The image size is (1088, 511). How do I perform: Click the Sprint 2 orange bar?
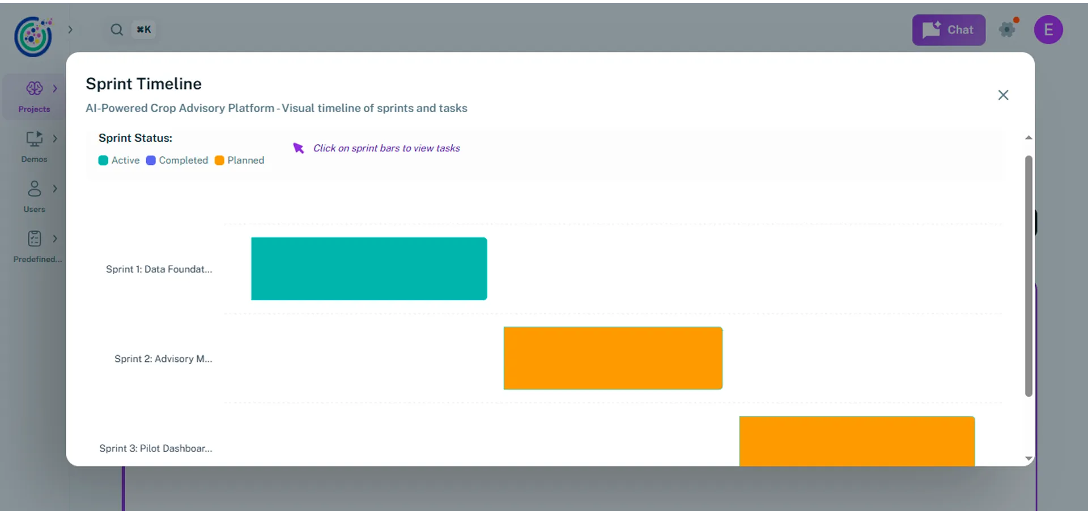click(613, 358)
